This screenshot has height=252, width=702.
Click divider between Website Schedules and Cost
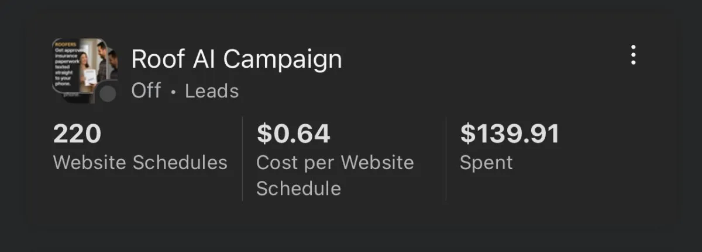[242, 159]
